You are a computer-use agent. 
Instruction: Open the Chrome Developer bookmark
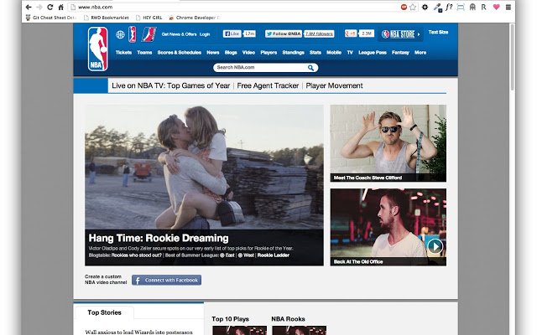pos(194,18)
